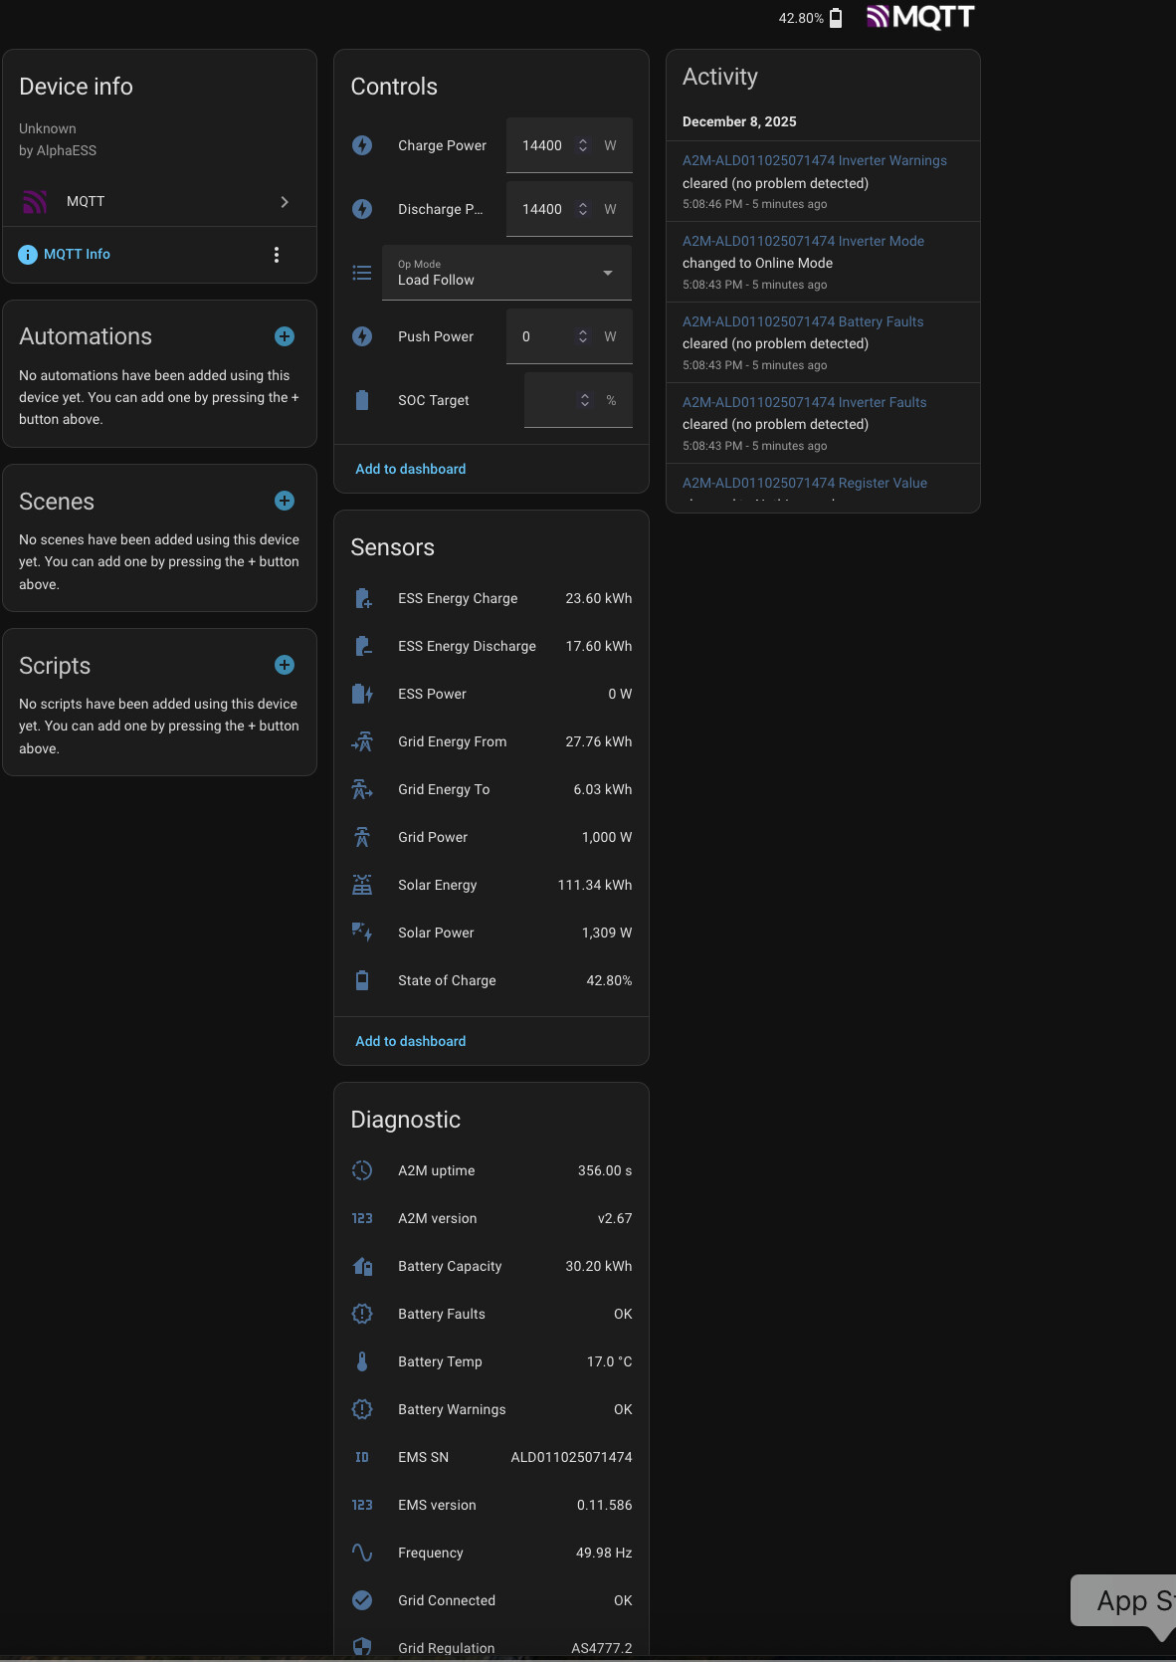This screenshot has height=1662, width=1176.
Task: Open the MQTT Info link
Action: pyautogui.click(x=77, y=254)
